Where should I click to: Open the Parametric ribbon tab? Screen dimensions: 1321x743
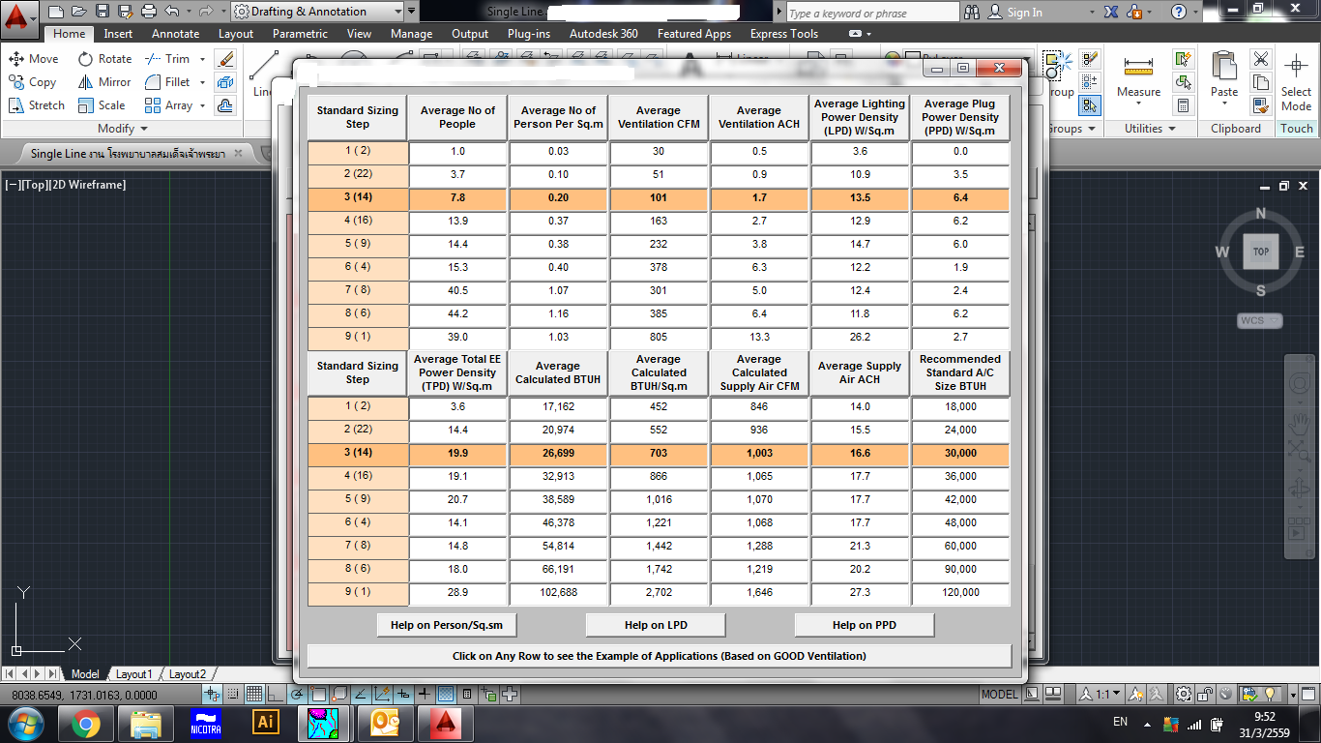click(x=300, y=34)
